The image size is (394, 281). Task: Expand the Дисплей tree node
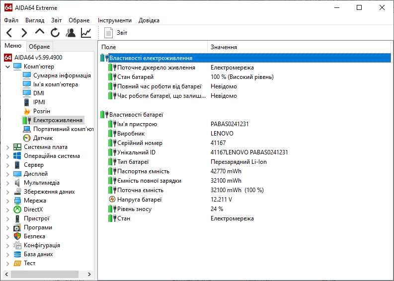(x=7, y=174)
